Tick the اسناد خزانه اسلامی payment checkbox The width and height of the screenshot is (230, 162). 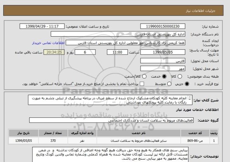click(142, 84)
